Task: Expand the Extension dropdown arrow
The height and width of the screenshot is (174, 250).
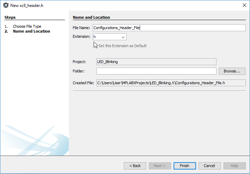Action: (123, 37)
